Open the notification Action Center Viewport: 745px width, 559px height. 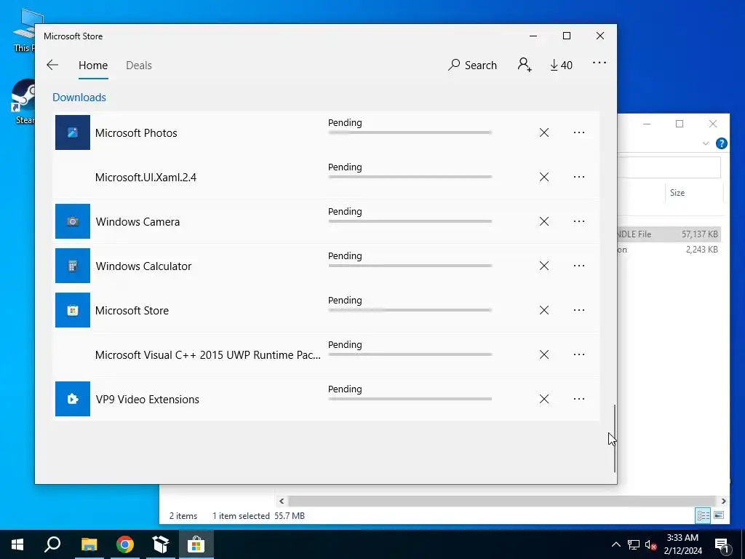pyautogui.click(x=722, y=545)
